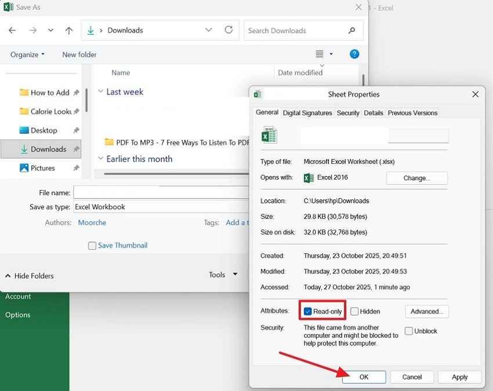
Task: Select the PDF To MP3 folder
Action: click(x=177, y=142)
